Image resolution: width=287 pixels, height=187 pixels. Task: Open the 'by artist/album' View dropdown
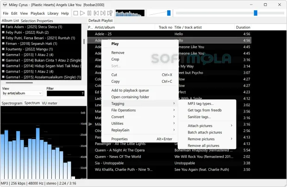pos(22,93)
